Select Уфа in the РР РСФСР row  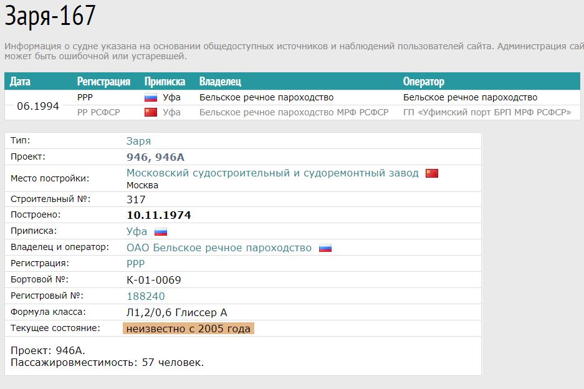coord(171,113)
